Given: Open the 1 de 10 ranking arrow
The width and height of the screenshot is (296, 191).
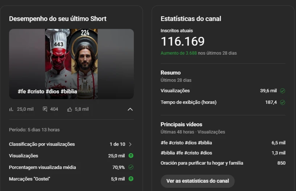Looking at the screenshot, I should 130,144.
